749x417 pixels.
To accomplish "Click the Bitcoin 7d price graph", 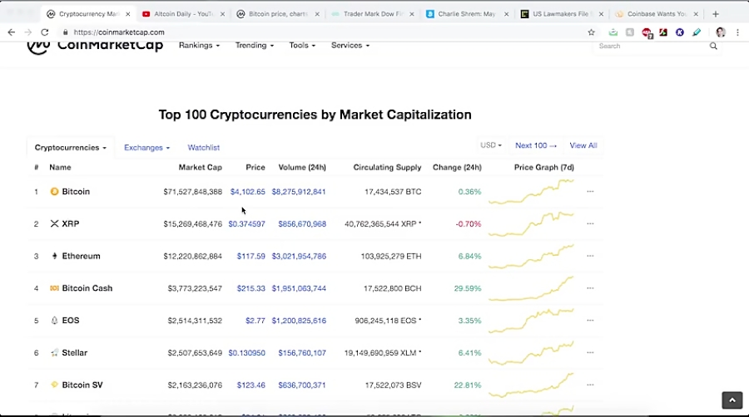I will 531,192.
